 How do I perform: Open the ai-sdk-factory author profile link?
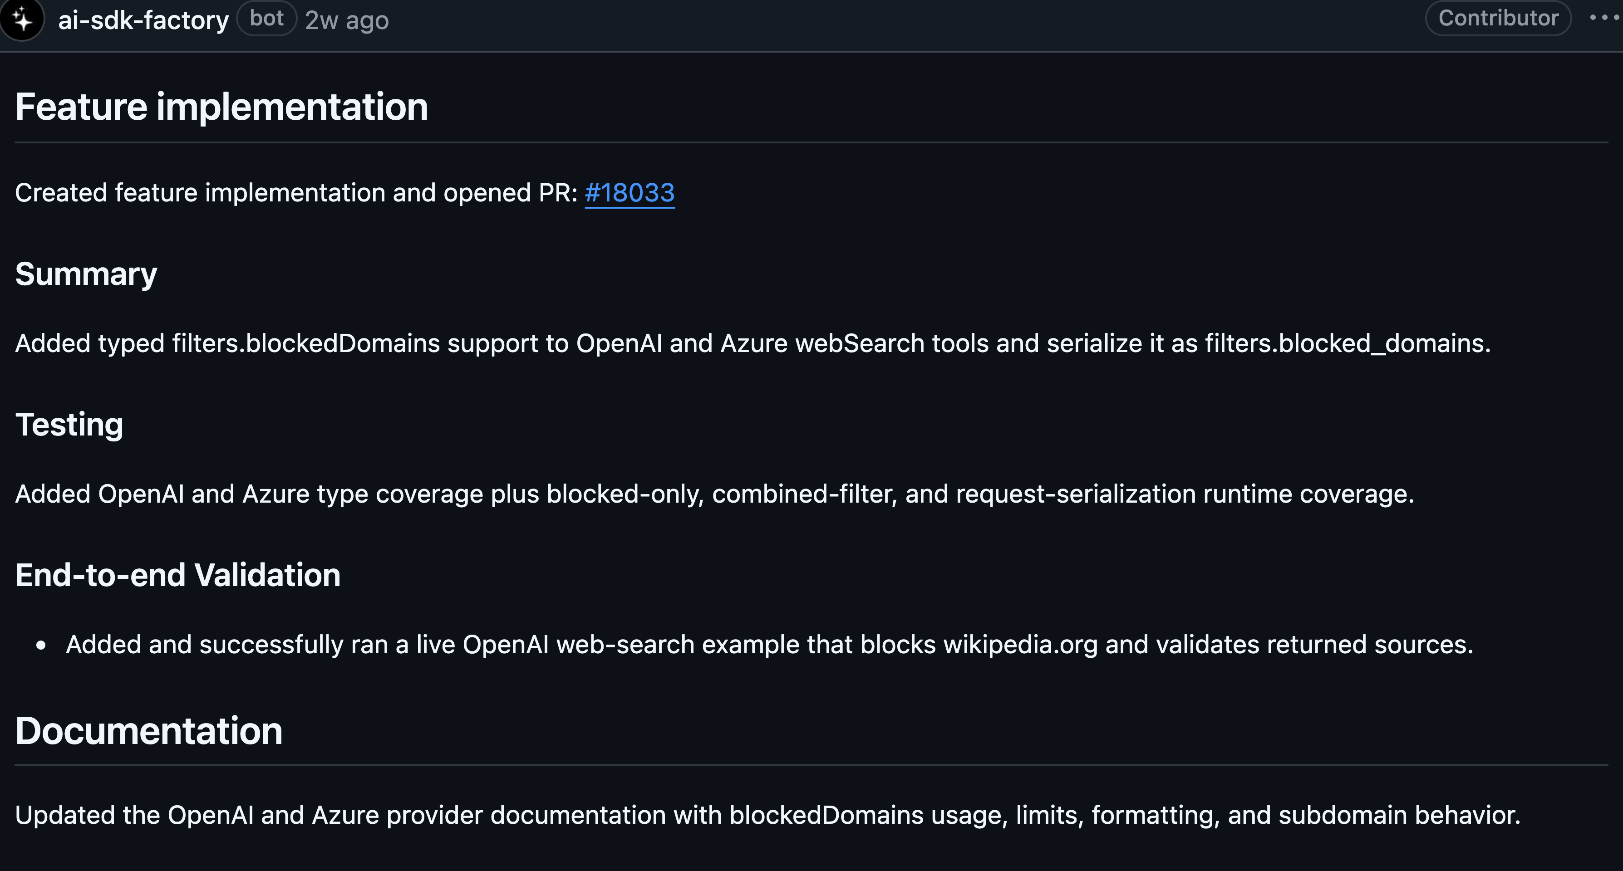tap(144, 20)
